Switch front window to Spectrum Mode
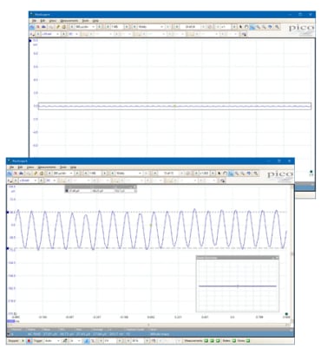Screen dimensions: 321x355 21,174
